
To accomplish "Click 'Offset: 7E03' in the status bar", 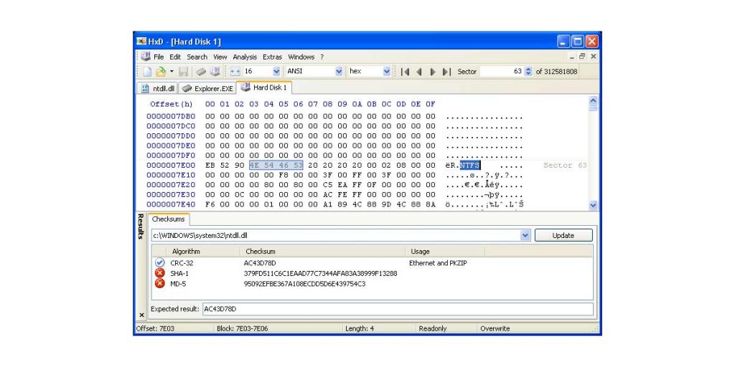I will point(155,328).
